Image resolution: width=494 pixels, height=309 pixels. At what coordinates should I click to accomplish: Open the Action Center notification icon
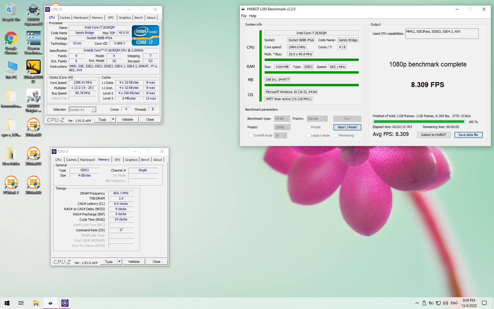[484, 303]
